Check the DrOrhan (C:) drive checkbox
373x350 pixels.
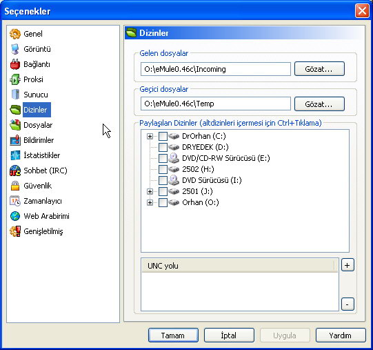[x=163, y=136]
